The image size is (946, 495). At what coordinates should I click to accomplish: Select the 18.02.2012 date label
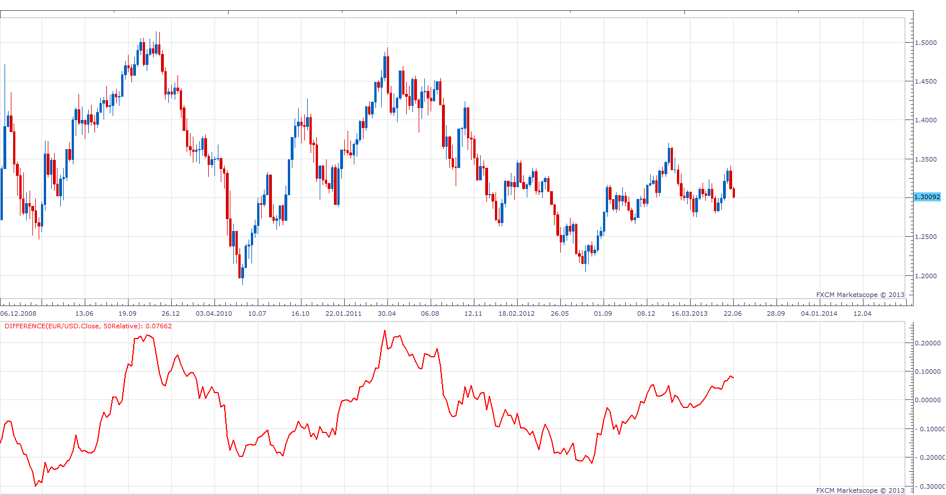(517, 313)
